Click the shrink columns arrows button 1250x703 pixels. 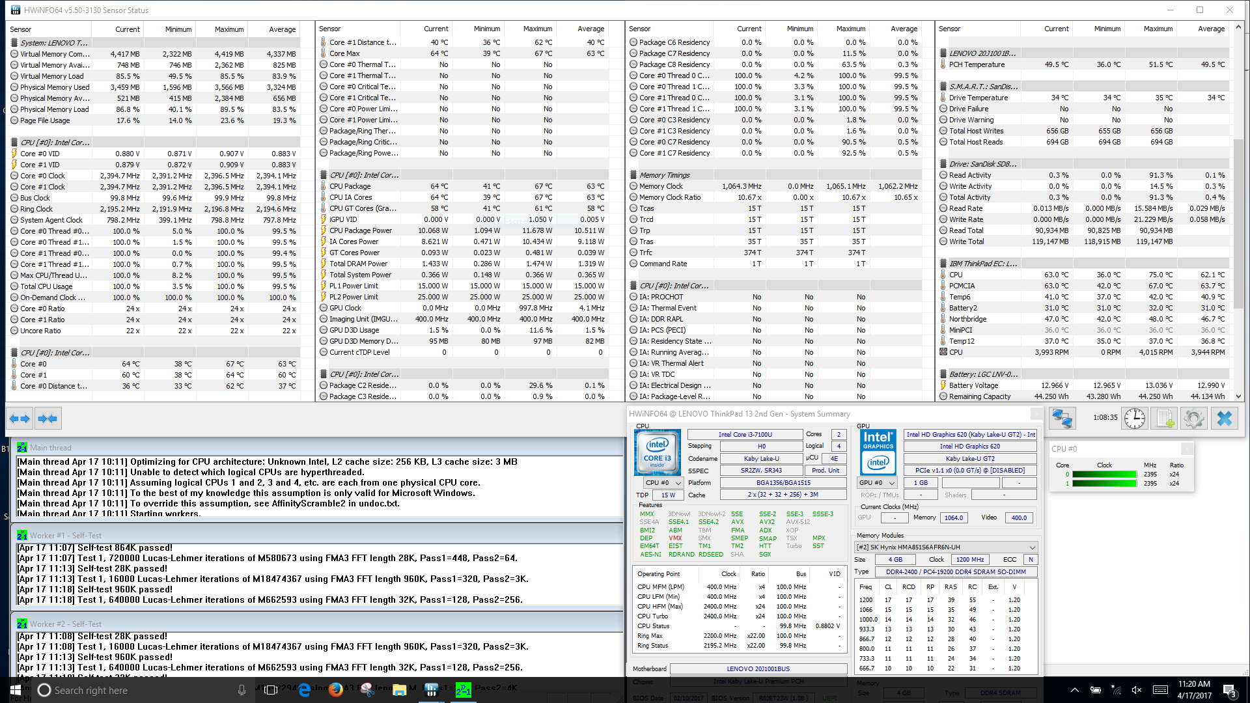point(48,419)
